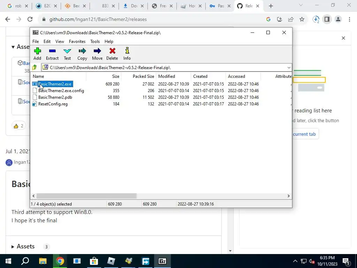
Task: Click the BasicThemer2.exe.config file icon
Action: tap(35, 91)
